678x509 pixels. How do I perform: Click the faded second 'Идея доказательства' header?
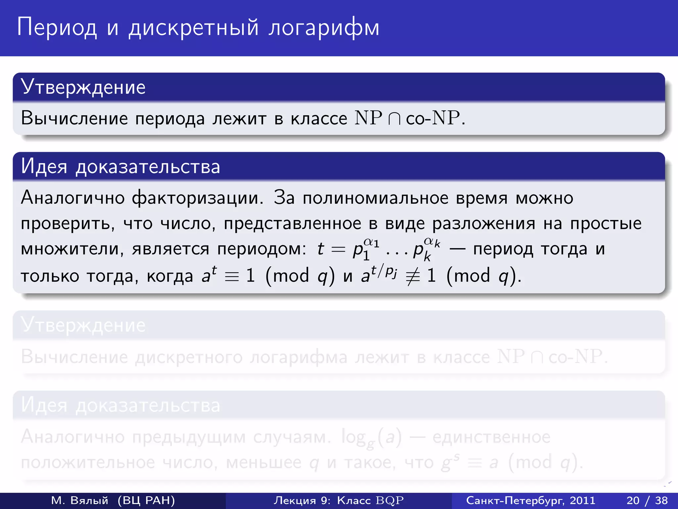click(x=339, y=405)
